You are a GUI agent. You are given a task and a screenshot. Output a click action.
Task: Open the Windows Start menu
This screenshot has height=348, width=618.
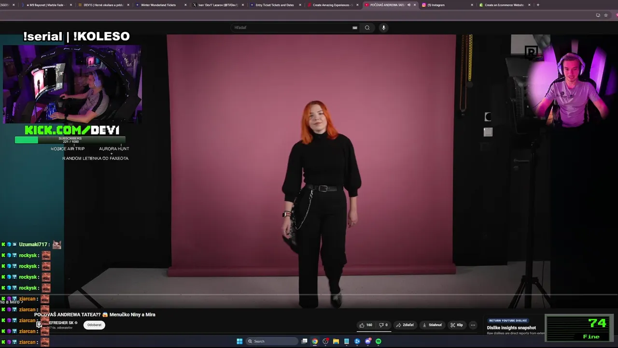[239, 341]
